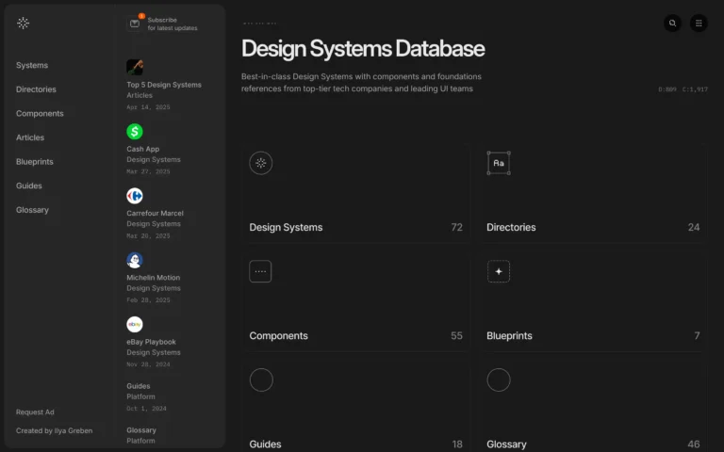Image resolution: width=724 pixels, height=452 pixels.
Task: Open the Cash App entry title
Action: tap(143, 149)
